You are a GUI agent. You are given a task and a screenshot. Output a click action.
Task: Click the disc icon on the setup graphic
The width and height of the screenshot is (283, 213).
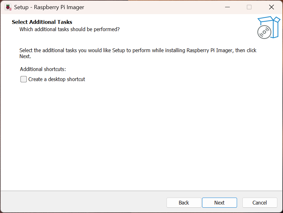click(x=264, y=32)
